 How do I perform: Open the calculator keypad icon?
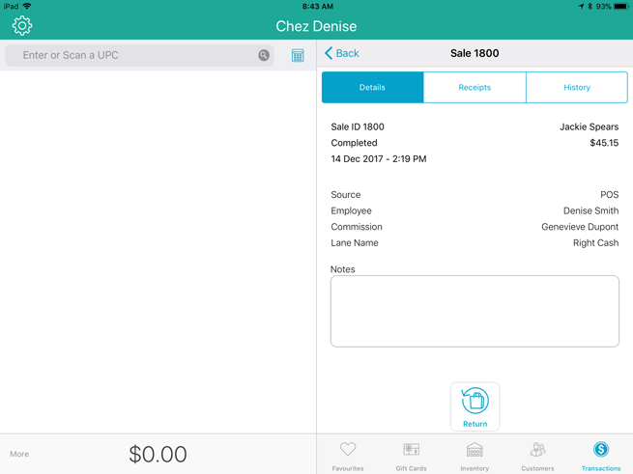tap(298, 55)
